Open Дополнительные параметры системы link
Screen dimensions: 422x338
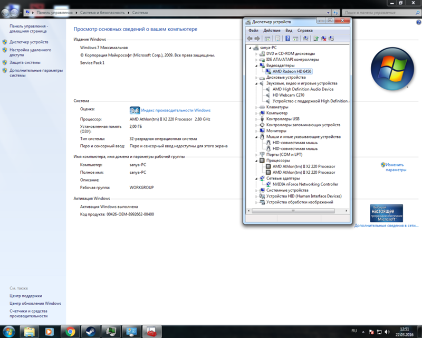click(x=36, y=73)
